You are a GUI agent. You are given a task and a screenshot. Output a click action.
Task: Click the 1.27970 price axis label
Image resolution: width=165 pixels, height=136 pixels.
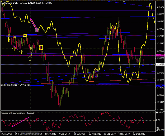coord(160,73)
